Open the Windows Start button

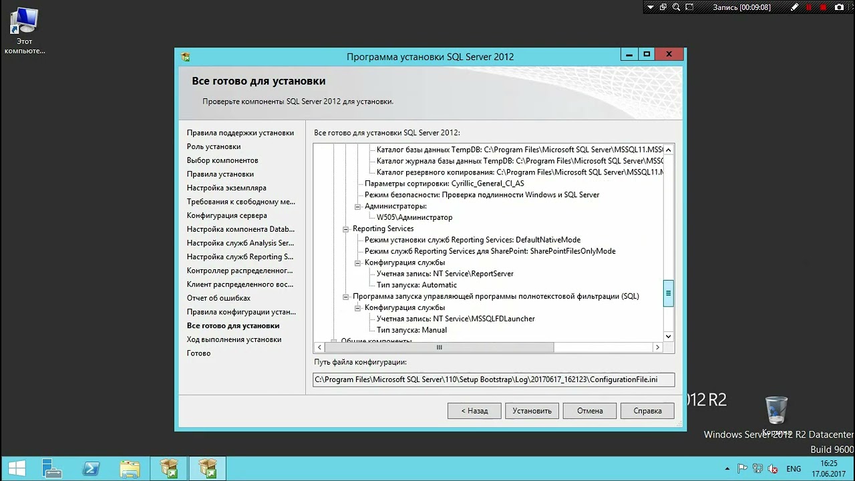(x=17, y=468)
